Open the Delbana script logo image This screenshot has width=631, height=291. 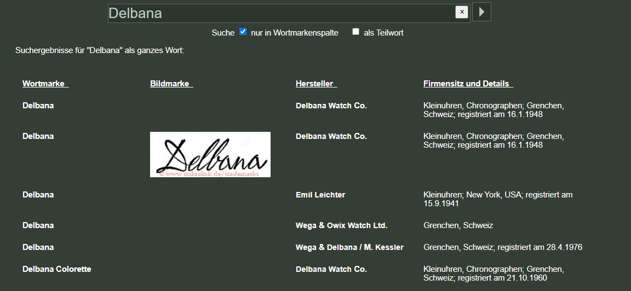click(x=210, y=154)
